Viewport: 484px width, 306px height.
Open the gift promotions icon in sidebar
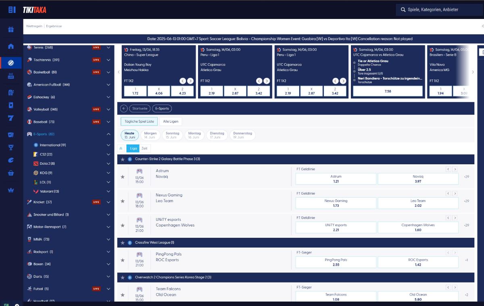(11, 29)
